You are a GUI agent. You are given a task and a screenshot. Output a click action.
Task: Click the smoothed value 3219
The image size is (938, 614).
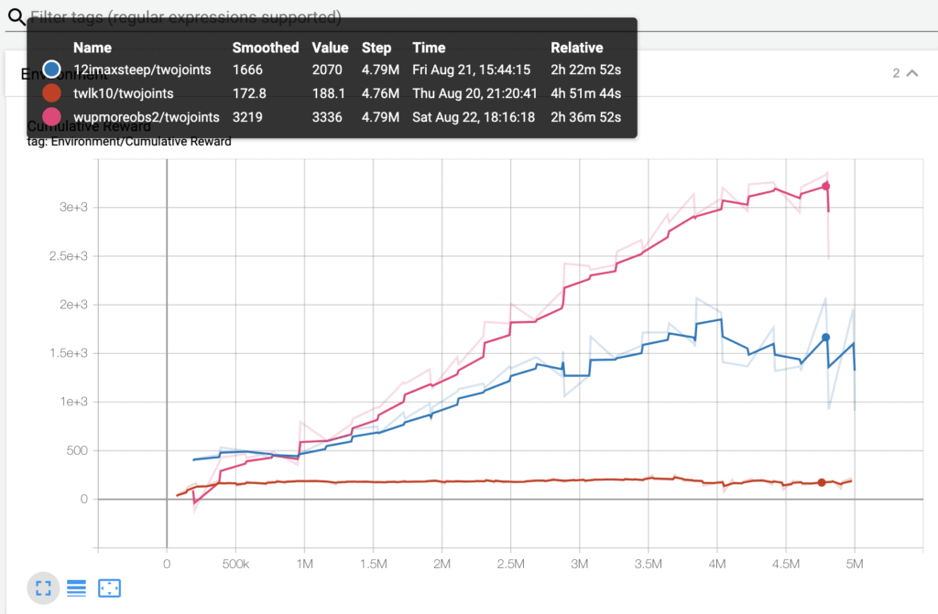coord(247,117)
